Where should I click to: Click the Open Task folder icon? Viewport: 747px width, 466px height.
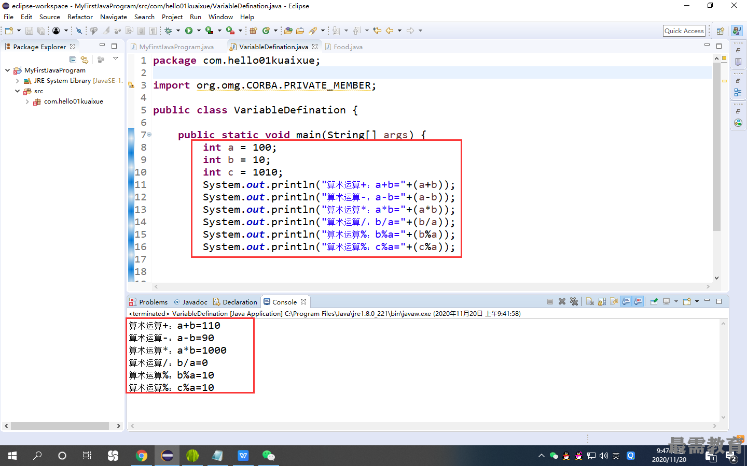(x=300, y=31)
